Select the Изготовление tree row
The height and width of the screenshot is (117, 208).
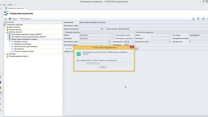point(19,49)
